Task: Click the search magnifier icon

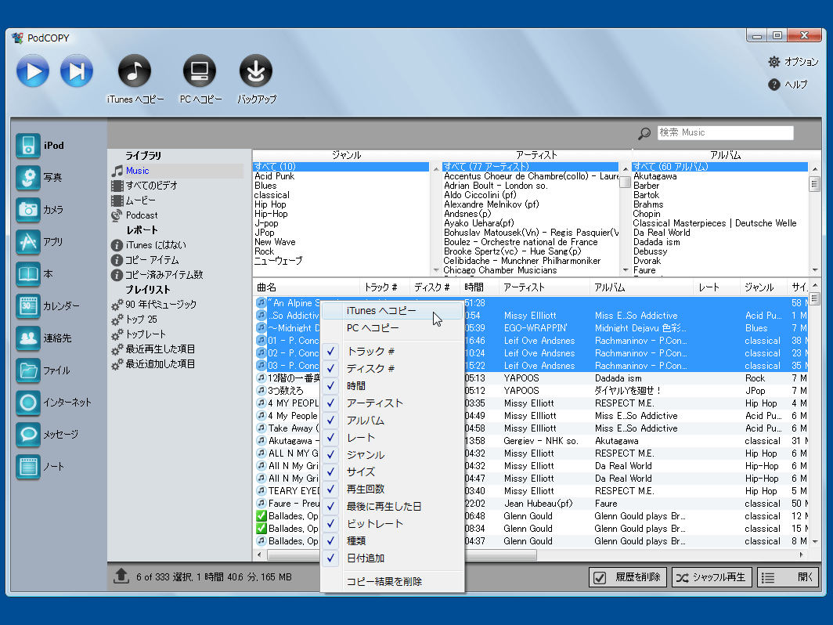Action: pyautogui.click(x=644, y=133)
